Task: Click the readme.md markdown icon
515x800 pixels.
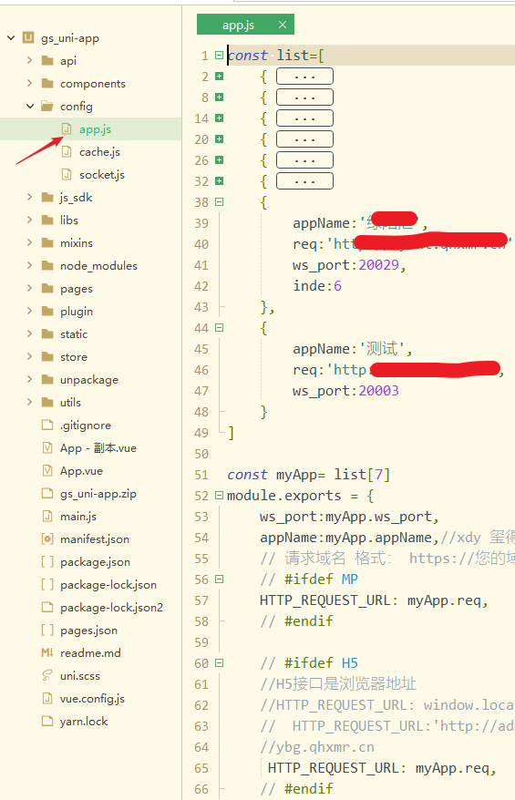Action: point(47,652)
